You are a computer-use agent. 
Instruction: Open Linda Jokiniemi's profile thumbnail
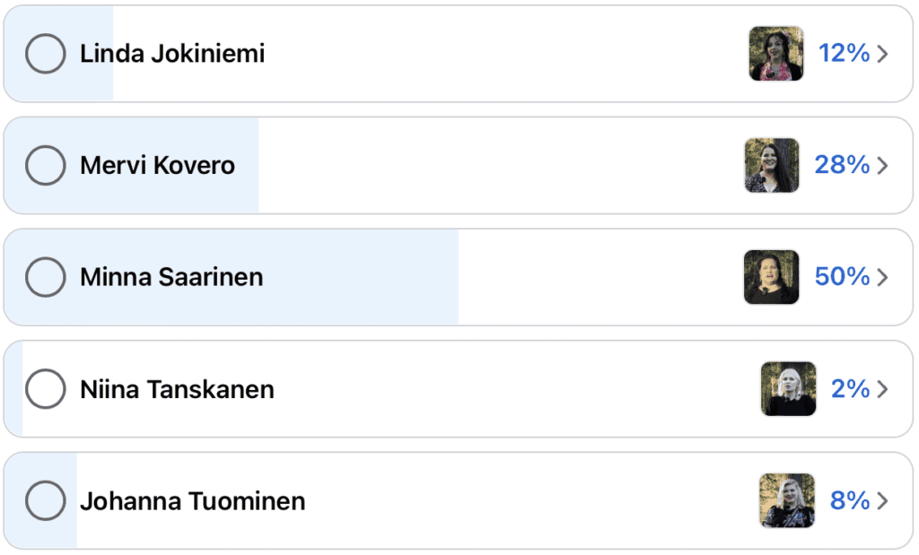(x=775, y=53)
